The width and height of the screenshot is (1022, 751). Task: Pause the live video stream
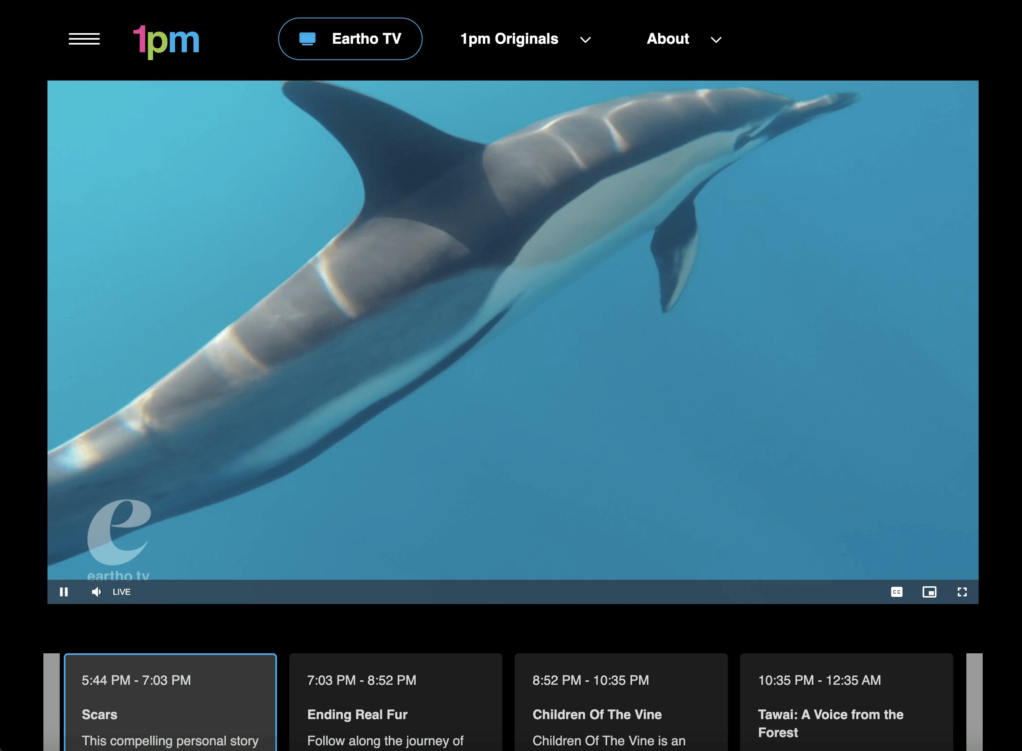[x=64, y=592]
